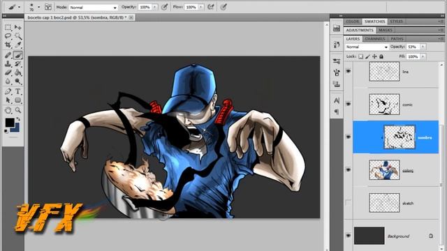Open the Paragraph panel dock icon
Screen dimensions: 447x251
pos(337,112)
